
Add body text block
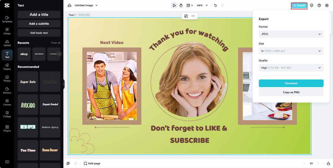[x=39, y=33]
